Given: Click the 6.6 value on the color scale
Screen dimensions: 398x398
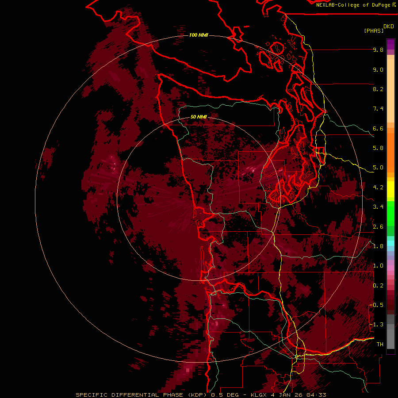Looking at the screenshot, I should [378, 128].
